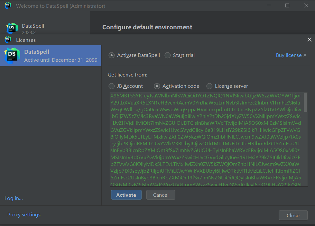Select the Start trial option

coord(167,55)
